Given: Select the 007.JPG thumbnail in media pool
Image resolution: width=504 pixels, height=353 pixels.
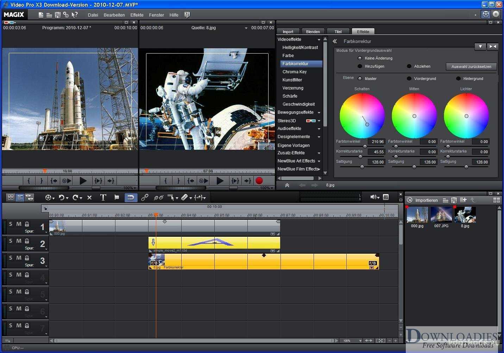Looking at the screenshot, I should (441, 215).
